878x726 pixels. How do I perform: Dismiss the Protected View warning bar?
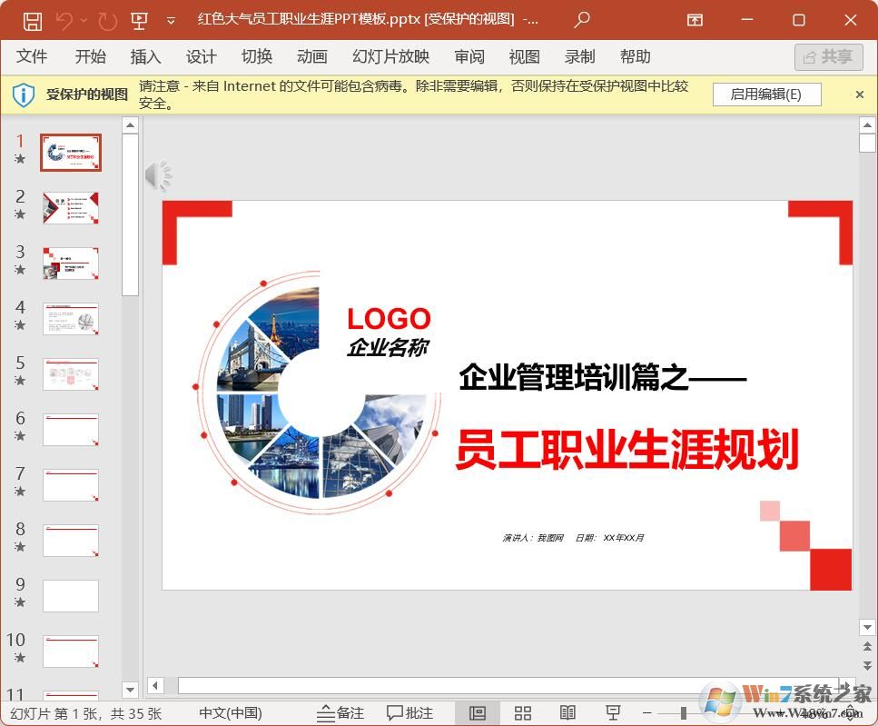(859, 94)
